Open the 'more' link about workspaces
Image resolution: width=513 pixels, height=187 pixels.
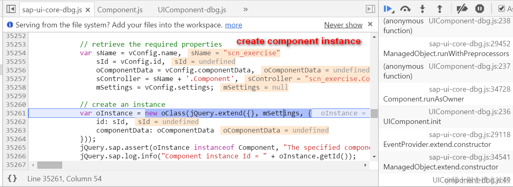pos(233,25)
